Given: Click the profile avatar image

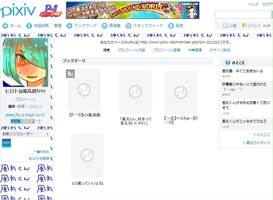Looking at the screenshot, I should click(25, 62).
